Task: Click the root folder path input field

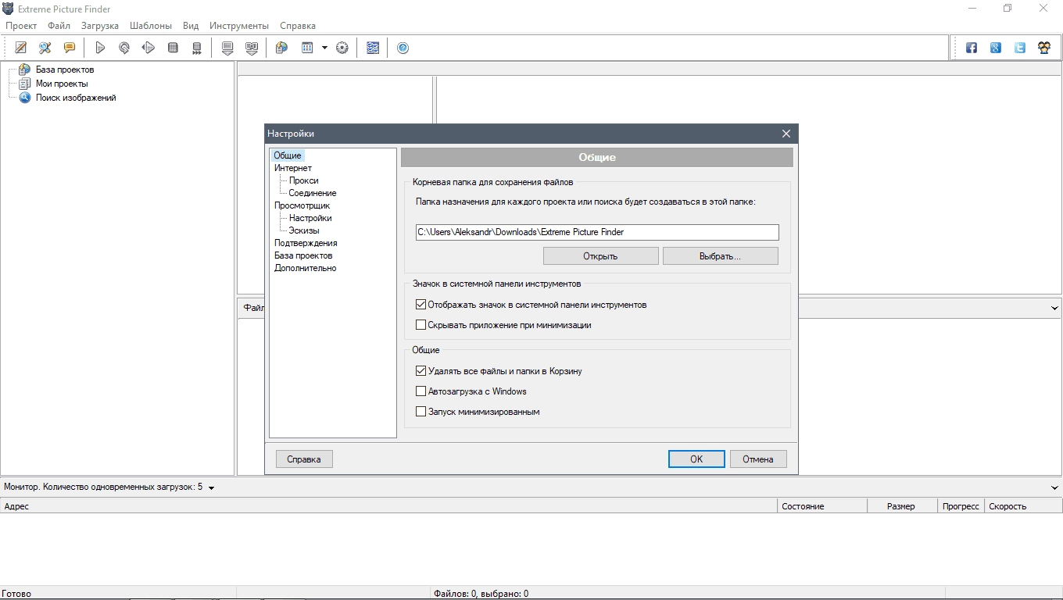Action: tap(597, 232)
